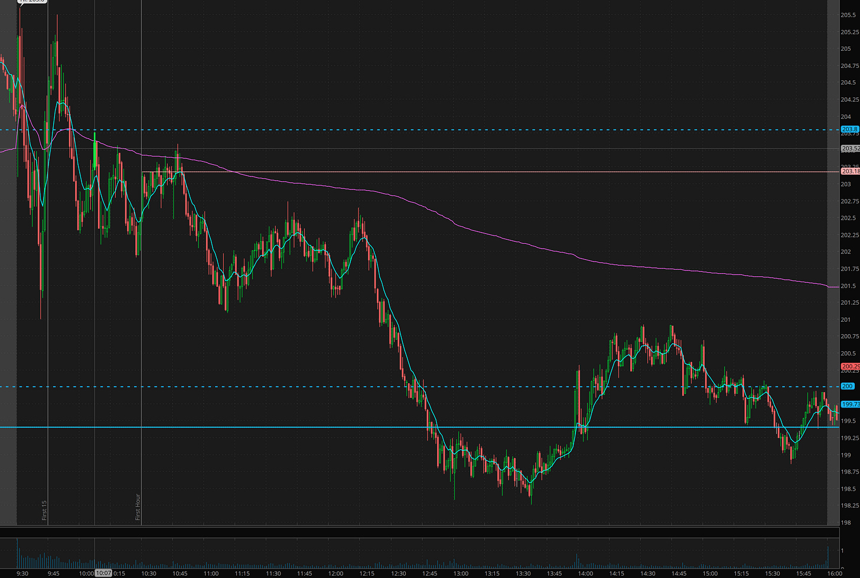
Task: Click the 15:30 time axis label
Action: click(x=773, y=573)
